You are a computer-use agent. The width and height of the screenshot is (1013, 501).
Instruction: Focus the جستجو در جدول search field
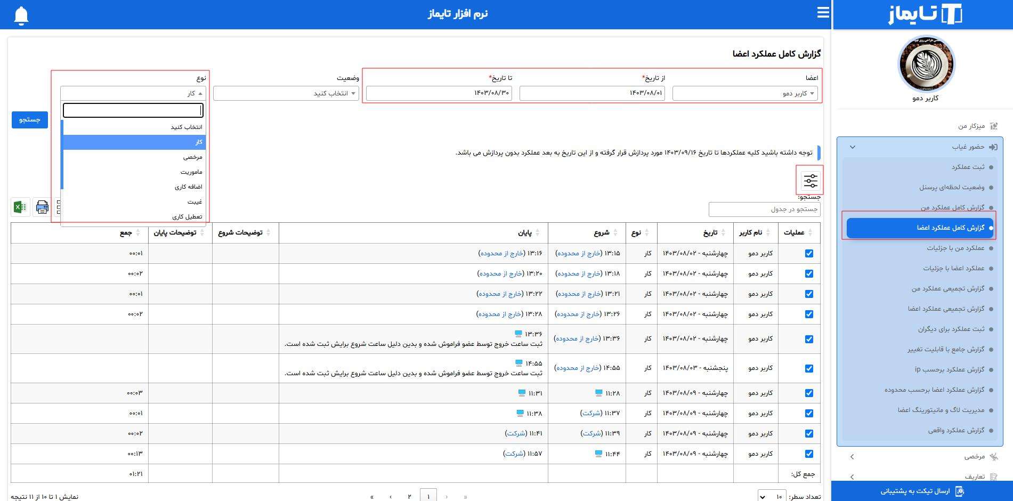[764, 209]
